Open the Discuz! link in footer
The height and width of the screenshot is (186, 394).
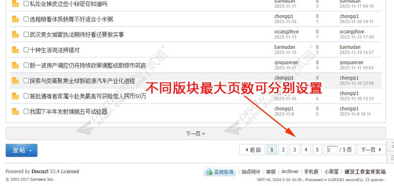pos(40,171)
